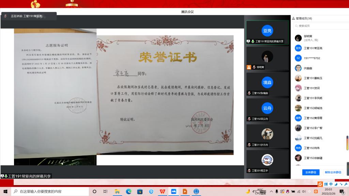Expand hidden system tray icons chevron
The width and height of the screenshot is (349, 196).
pyautogui.click(x=271, y=192)
